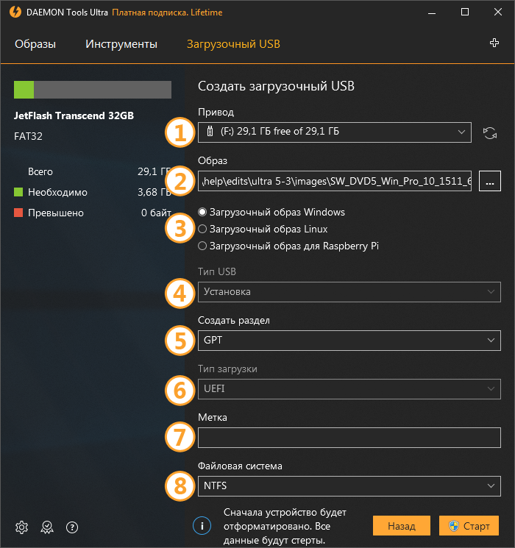Select Загрузочный образ для Raspberry Pi option
Viewport: 515px width, 548px height.
[288, 246]
